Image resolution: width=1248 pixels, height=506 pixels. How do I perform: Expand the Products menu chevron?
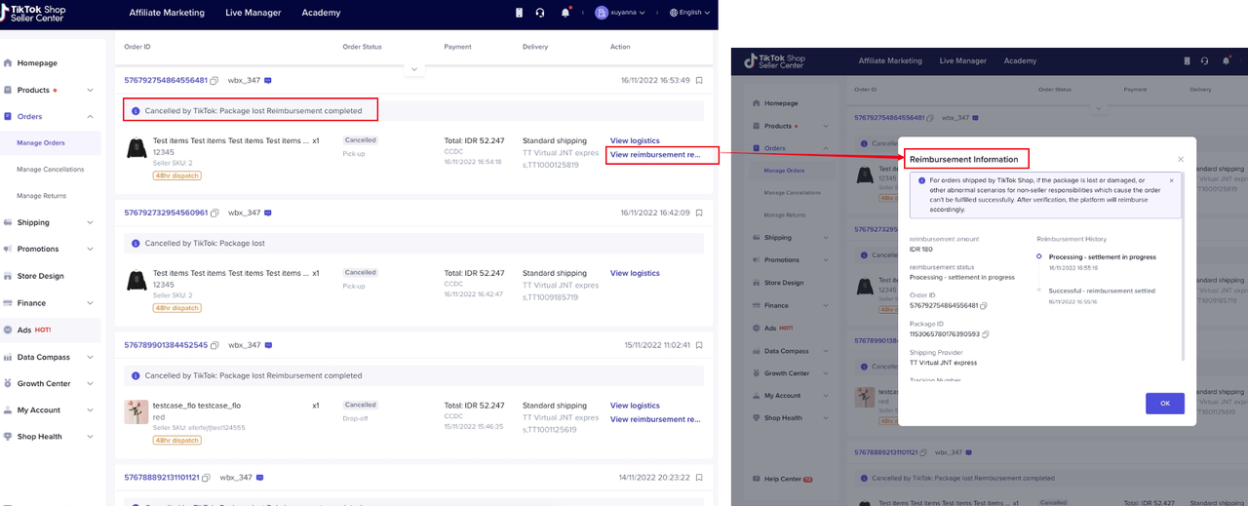(x=91, y=90)
